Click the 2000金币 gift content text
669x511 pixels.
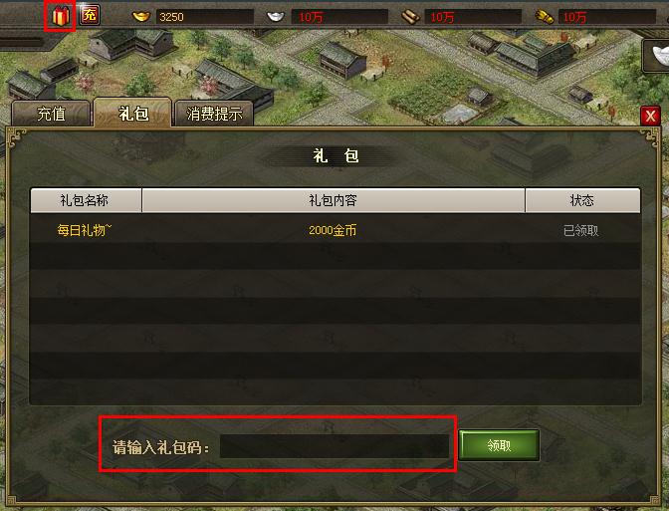pyautogui.click(x=333, y=230)
